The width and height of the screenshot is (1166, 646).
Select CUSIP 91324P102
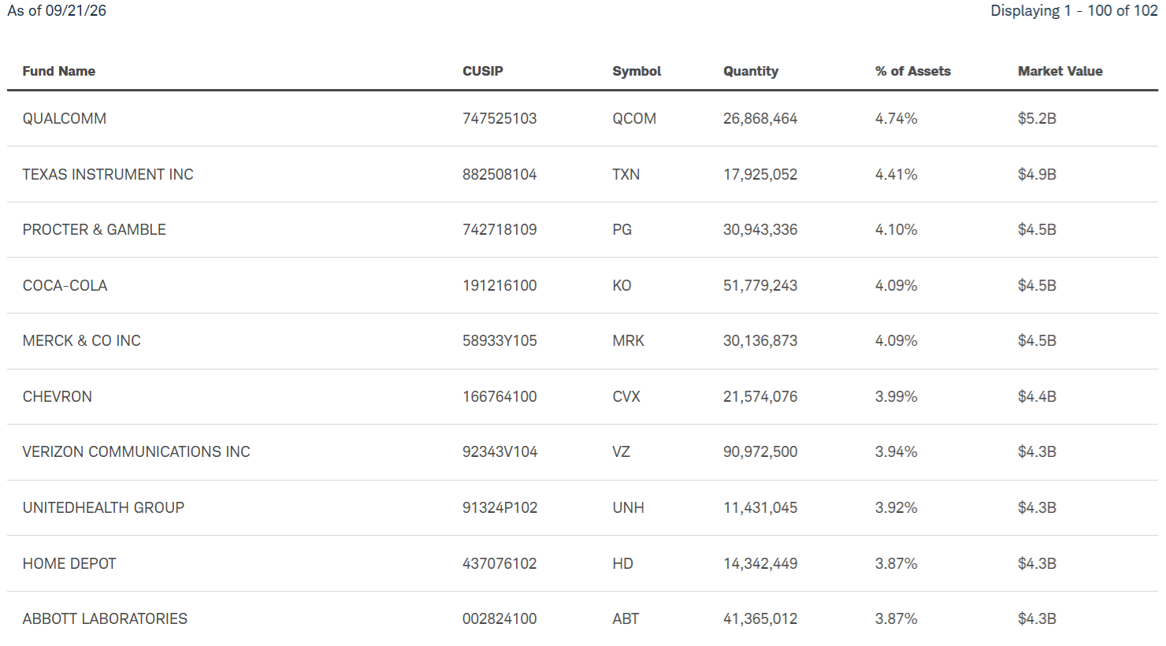click(499, 507)
